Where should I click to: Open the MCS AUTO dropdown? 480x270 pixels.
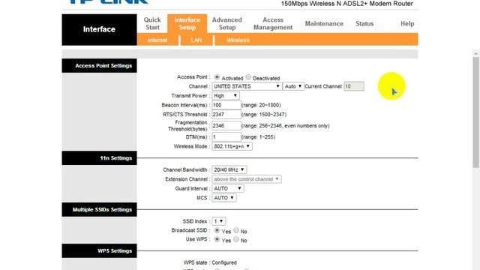[224, 198]
